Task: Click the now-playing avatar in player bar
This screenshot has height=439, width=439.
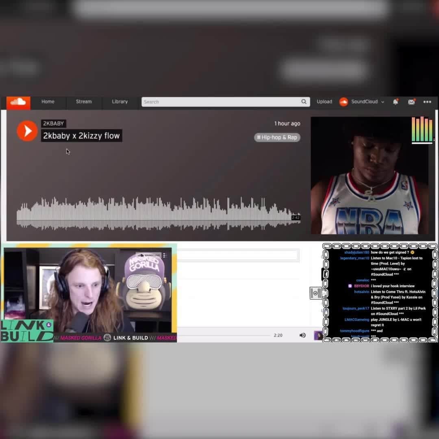Action: coord(318,335)
